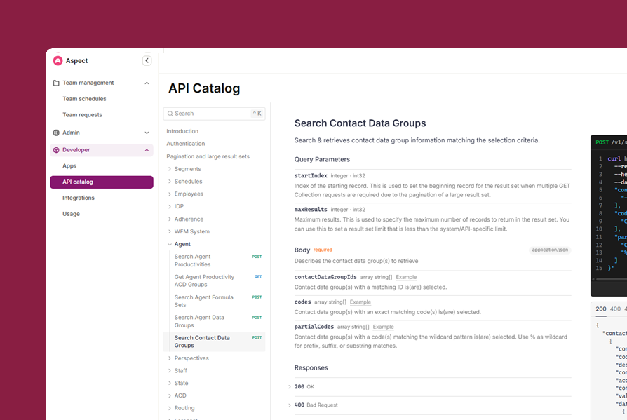The height and width of the screenshot is (420, 627).
Task: Click the search magnifier icon
Action: 170,114
